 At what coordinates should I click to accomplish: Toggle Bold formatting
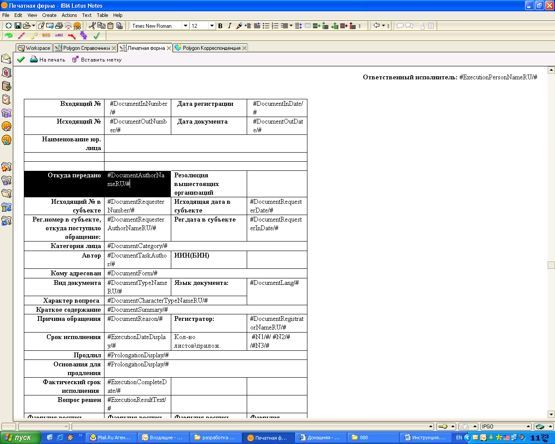220,26
